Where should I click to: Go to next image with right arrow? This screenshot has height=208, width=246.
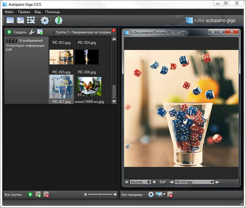click(x=217, y=182)
